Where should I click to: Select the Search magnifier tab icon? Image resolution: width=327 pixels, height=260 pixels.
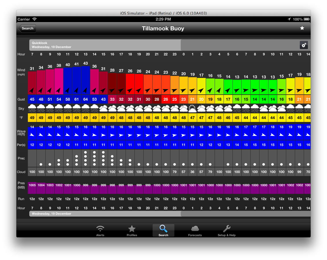163,229
